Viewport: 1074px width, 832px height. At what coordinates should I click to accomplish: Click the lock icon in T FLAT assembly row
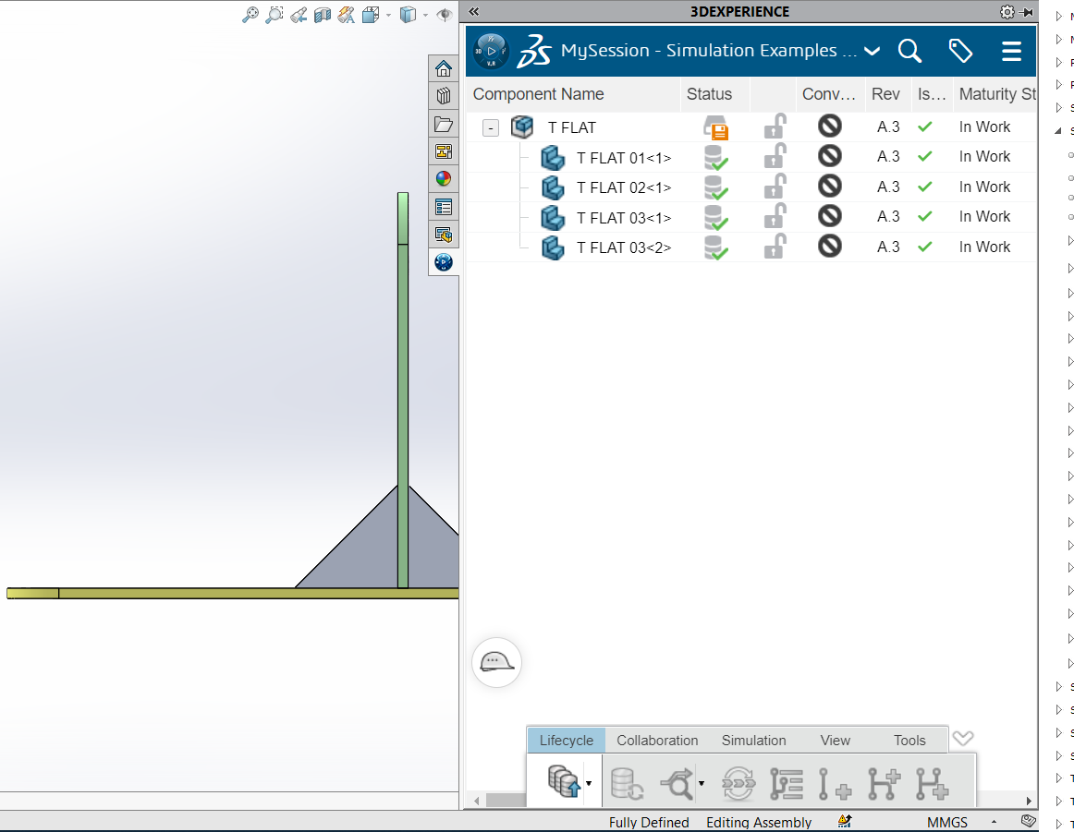[x=775, y=127]
